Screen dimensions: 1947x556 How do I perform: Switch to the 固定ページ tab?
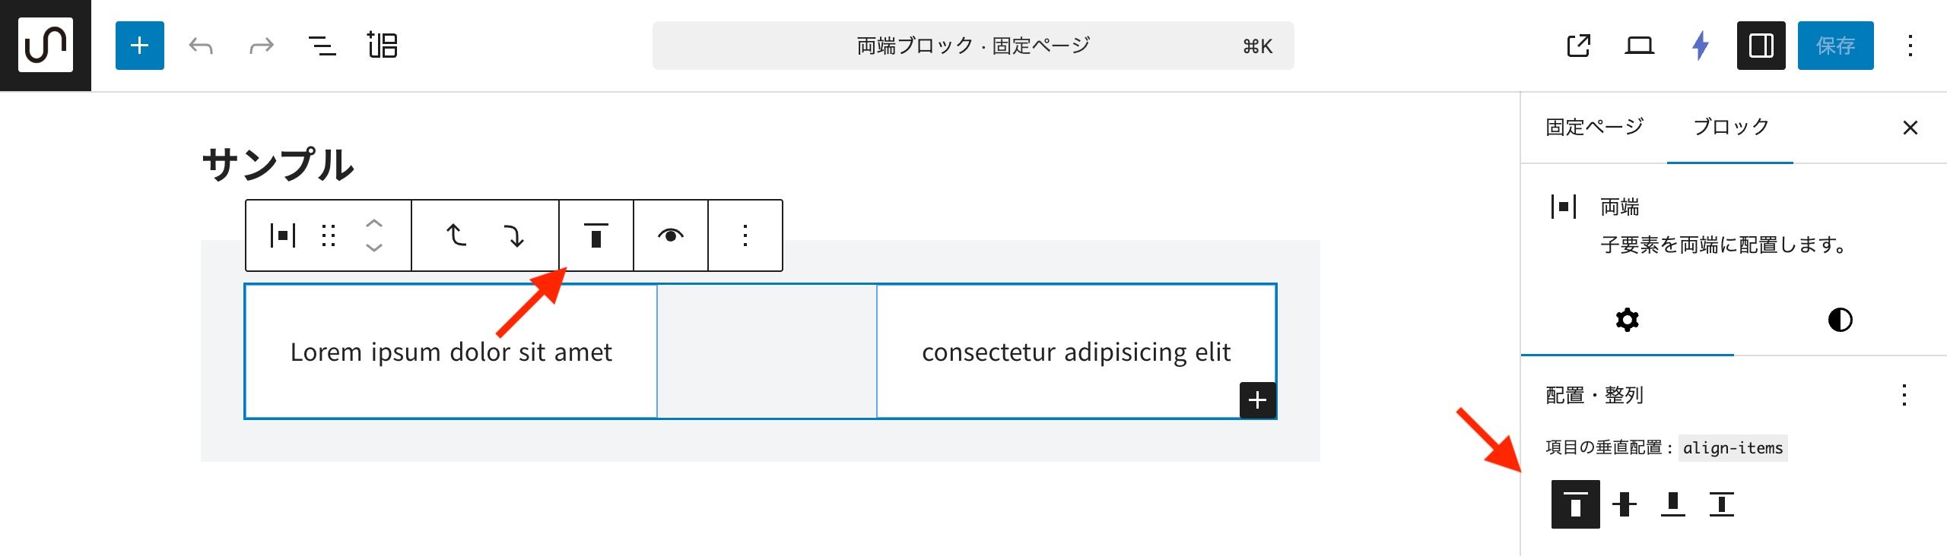(1594, 127)
